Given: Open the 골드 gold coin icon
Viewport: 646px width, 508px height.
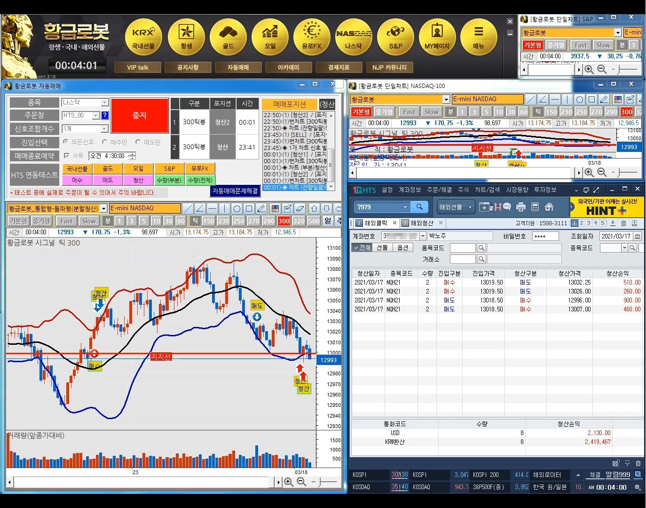Looking at the screenshot, I should [x=228, y=37].
